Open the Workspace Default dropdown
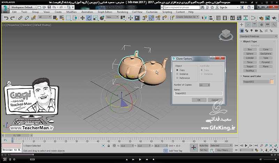279x163 pixels. [23, 7]
